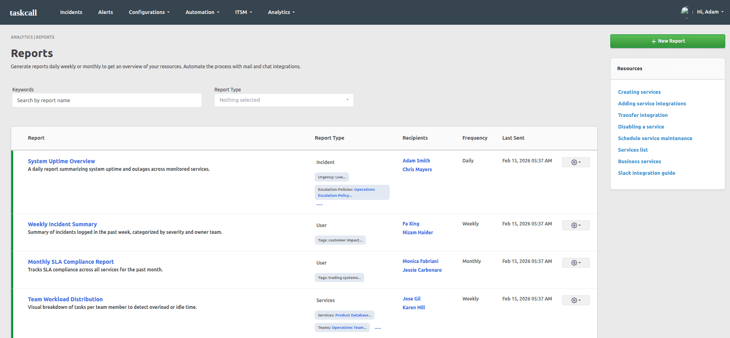Open recipient Karen Hill
The height and width of the screenshot is (338, 730).
tap(414, 307)
